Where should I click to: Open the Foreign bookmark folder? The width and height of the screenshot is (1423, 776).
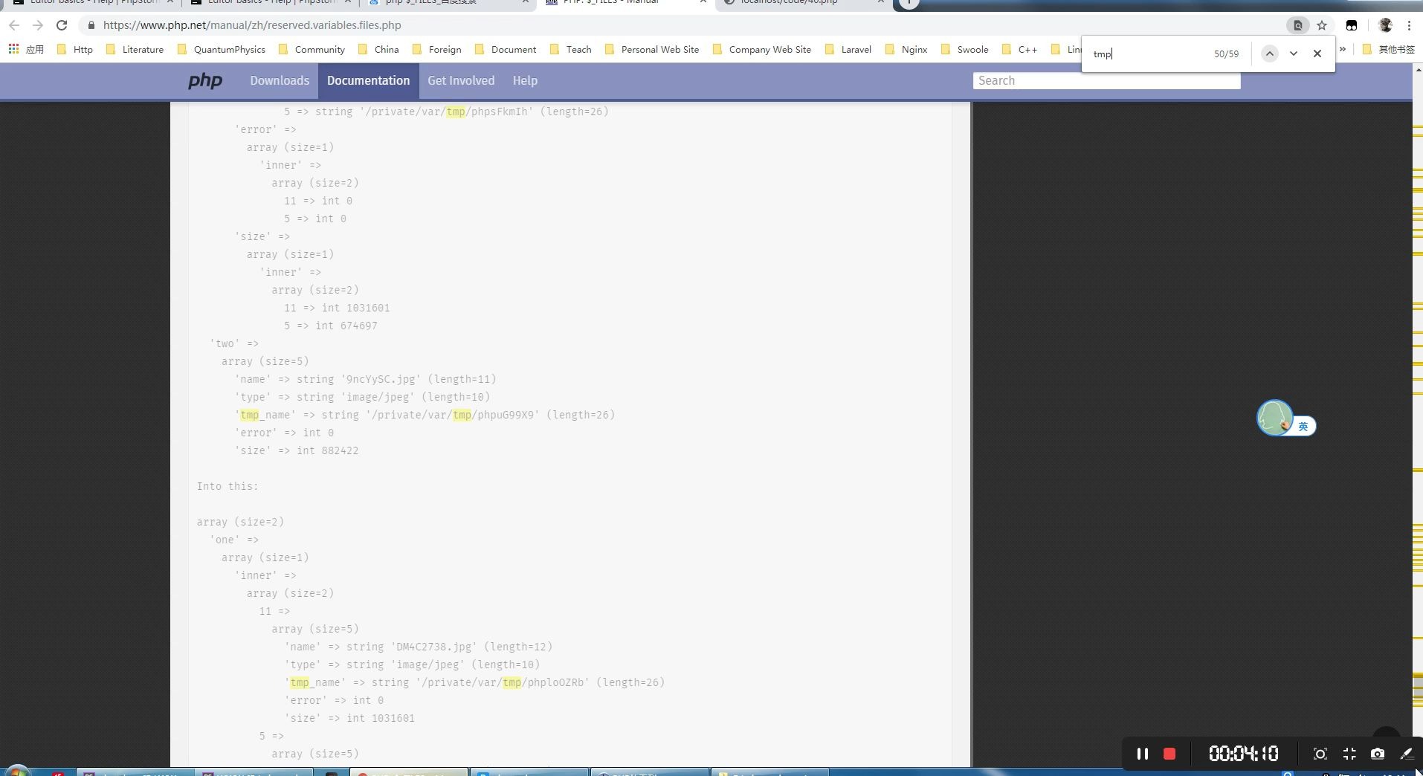pyautogui.click(x=437, y=49)
